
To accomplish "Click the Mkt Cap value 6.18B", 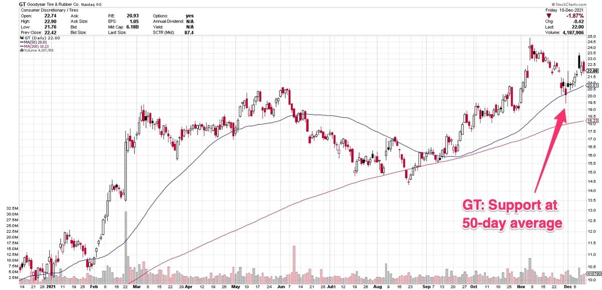I will click(133, 27).
